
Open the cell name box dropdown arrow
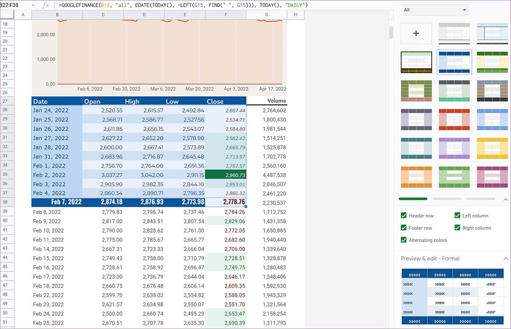click(x=33, y=5)
